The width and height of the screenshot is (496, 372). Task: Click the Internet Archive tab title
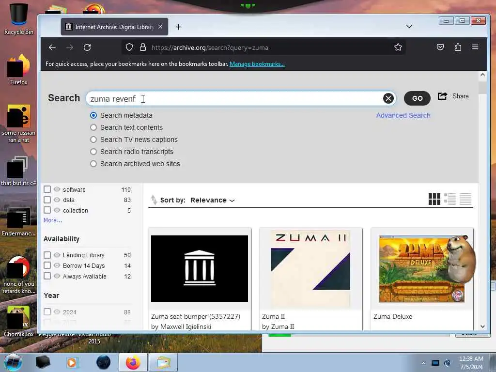tap(114, 27)
